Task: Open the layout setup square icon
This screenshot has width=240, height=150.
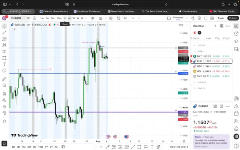Action: [169, 18]
